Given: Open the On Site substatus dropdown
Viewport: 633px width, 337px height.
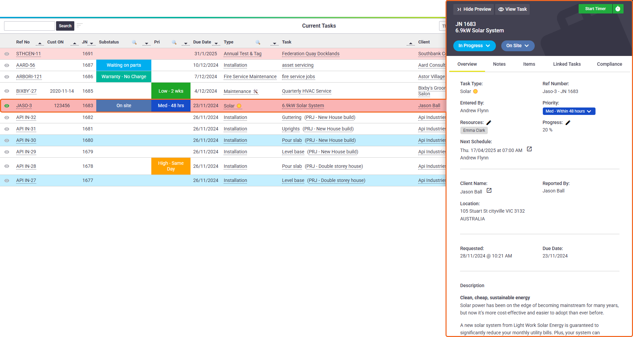Looking at the screenshot, I should pyautogui.click(x=517, y=46).
